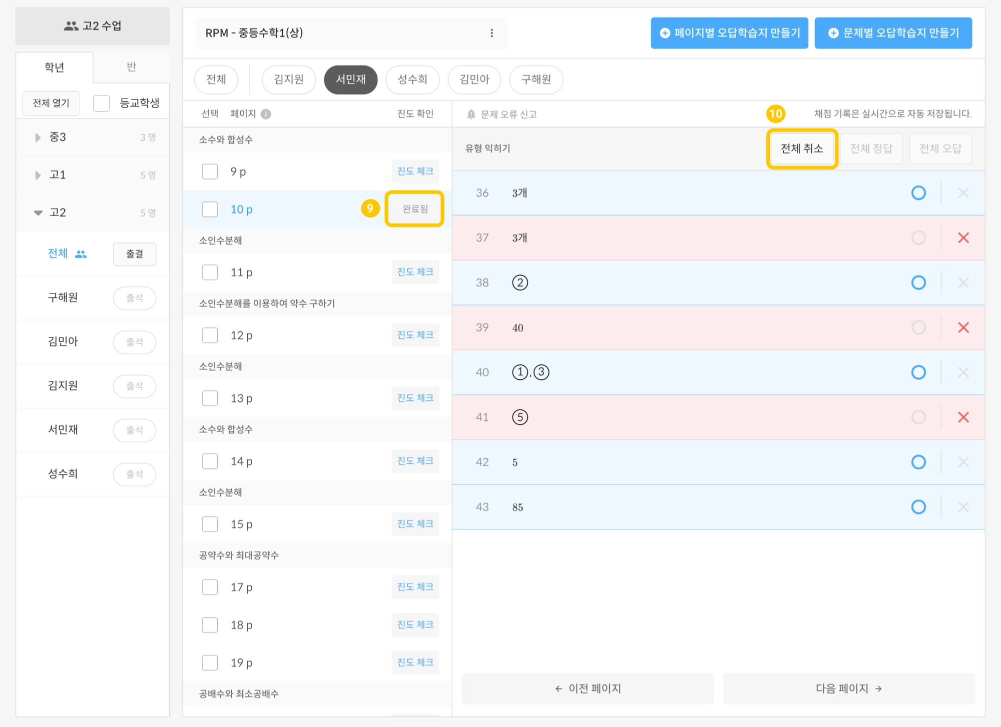Select student tab 성수희
The width and height of the screenshot is (1001, 727).
tap(412, 80)
